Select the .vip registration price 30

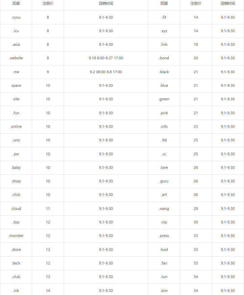coord(196,222)
